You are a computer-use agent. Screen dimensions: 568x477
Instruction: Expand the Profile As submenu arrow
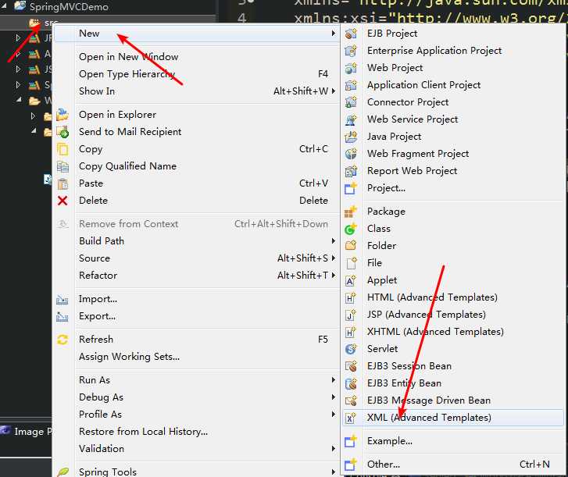333,415
